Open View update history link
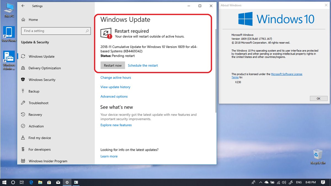 (115, 87)
